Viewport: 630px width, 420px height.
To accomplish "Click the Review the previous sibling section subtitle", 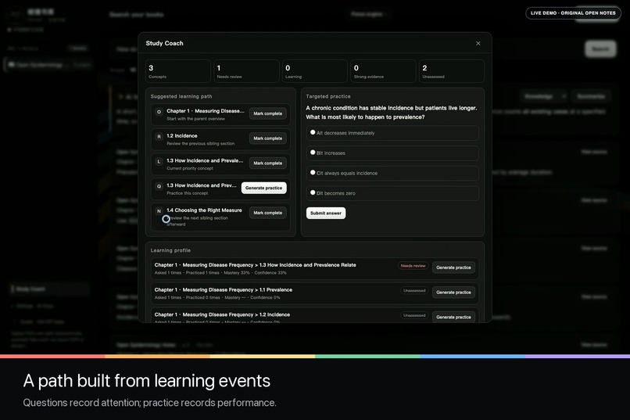I will point(201,144).
